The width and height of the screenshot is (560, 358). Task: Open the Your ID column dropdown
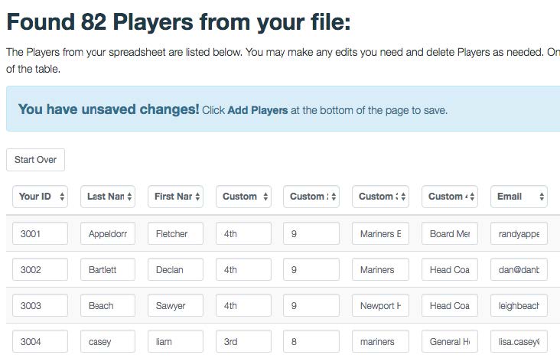pyautogui.click(x=41, y=197)
